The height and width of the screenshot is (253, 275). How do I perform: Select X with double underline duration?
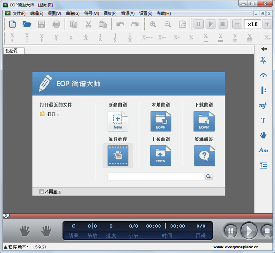coord(220,38)
